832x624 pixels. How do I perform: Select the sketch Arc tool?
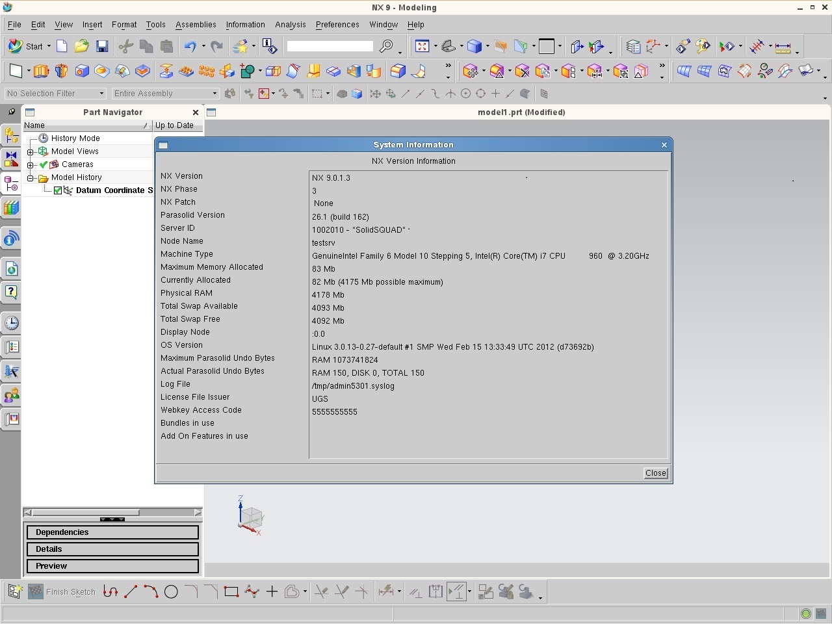[x=151, y=591]
